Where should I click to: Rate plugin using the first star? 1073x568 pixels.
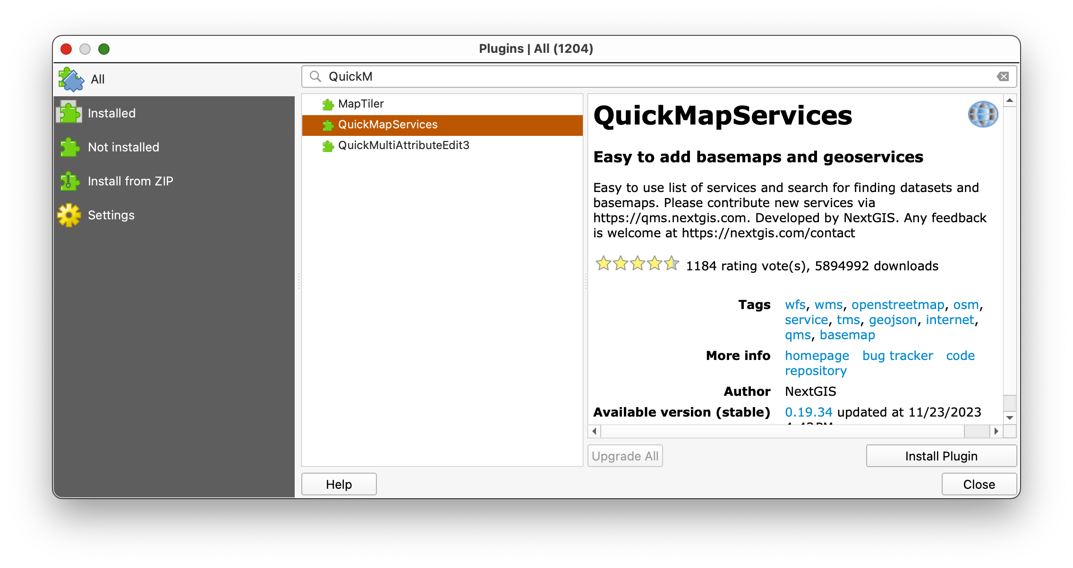click(604, 263)
